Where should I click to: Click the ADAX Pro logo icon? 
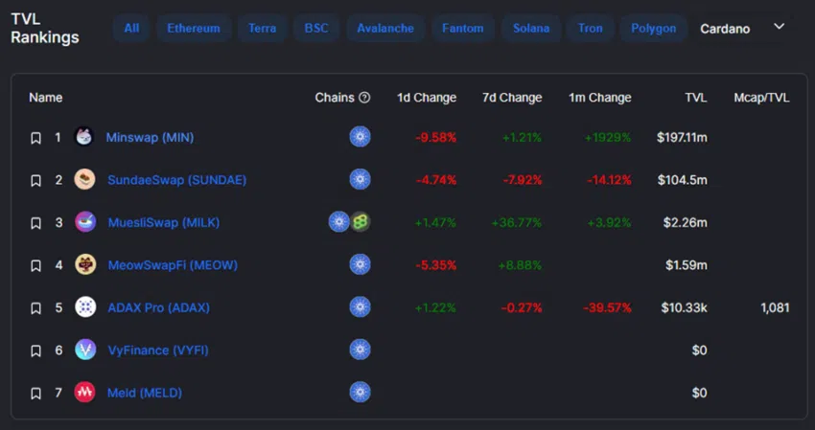pyautogui.click(x=85, y=307)
